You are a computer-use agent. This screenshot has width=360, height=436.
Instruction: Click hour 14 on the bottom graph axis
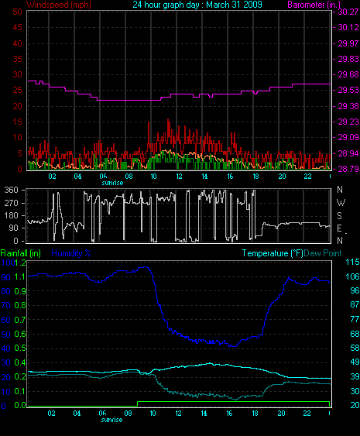tap(204, 414)
